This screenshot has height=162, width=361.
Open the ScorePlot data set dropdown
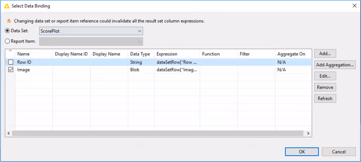point(91,31)
